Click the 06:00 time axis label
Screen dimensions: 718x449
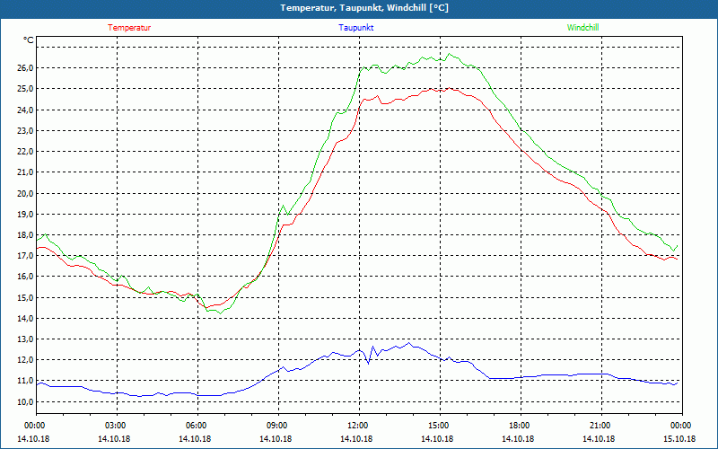(195, 426)
